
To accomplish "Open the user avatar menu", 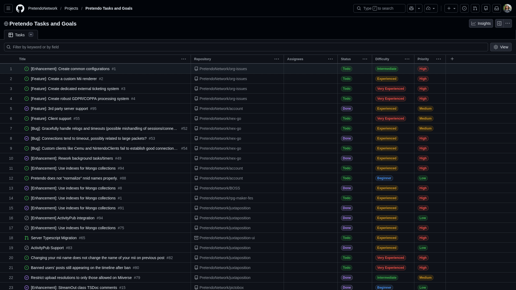I will coord(507,8).
